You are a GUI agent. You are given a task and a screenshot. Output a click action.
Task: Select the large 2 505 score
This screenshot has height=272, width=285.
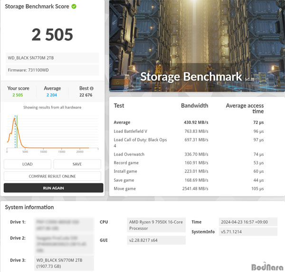pyautogui.click(x=52, y=35)
